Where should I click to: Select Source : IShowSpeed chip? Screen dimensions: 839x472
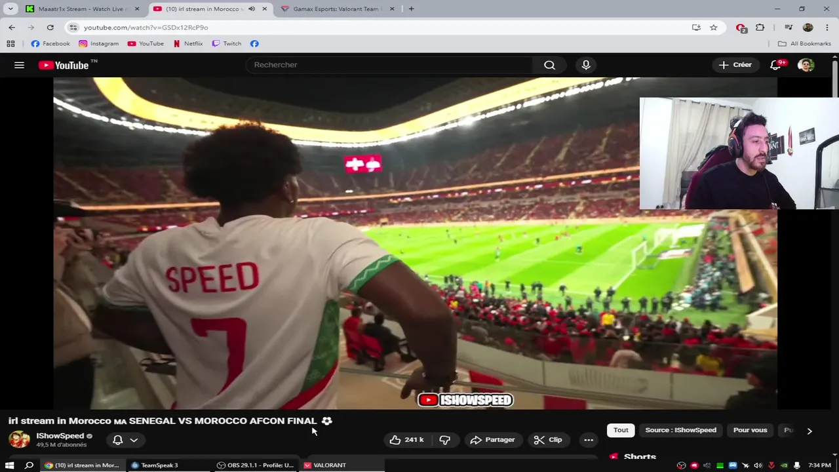tap(680, 430)
